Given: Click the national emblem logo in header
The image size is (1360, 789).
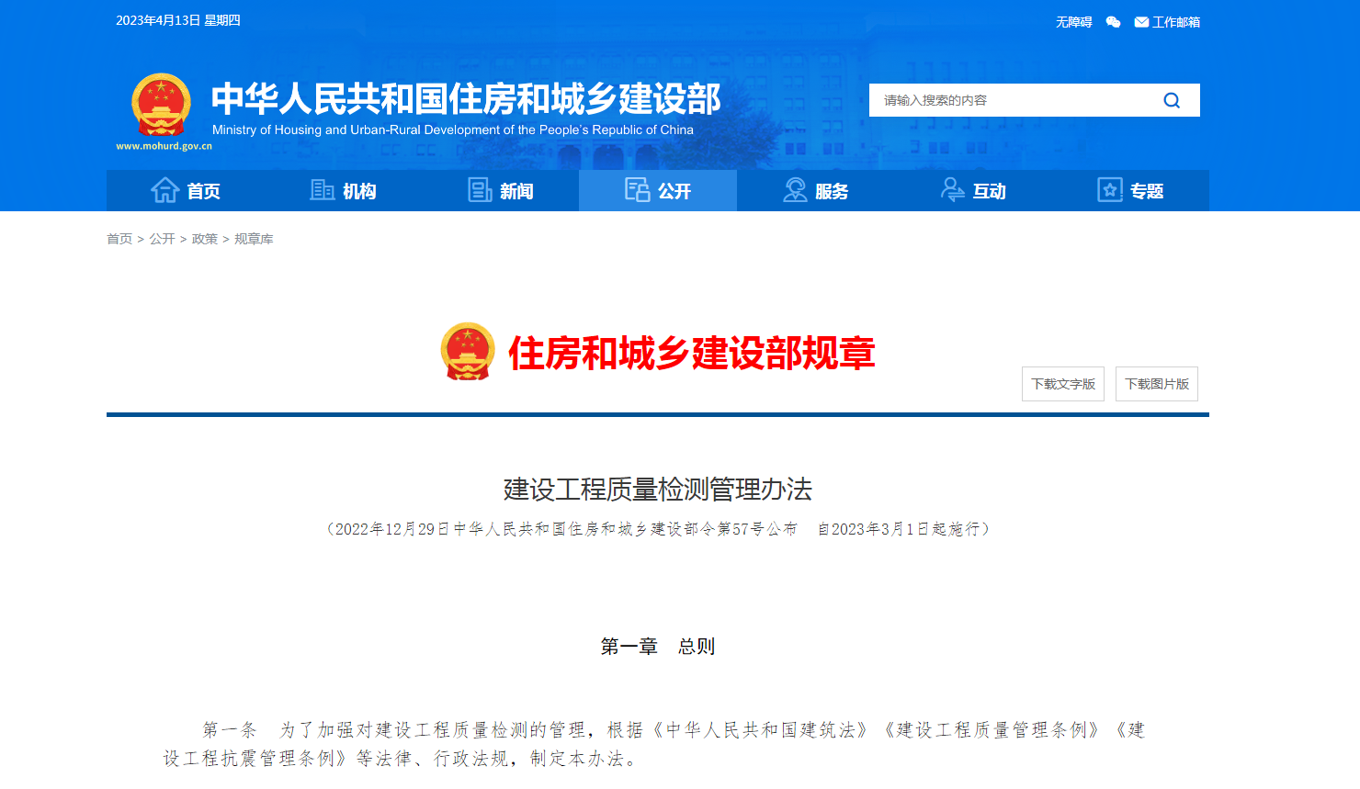Looking at the screenshot, I should point(162,105).
